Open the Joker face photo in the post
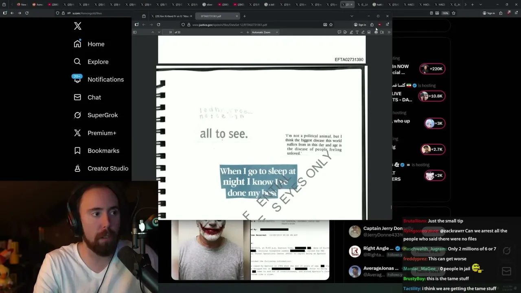Viewport: 521px width, 293px height. 210,250
